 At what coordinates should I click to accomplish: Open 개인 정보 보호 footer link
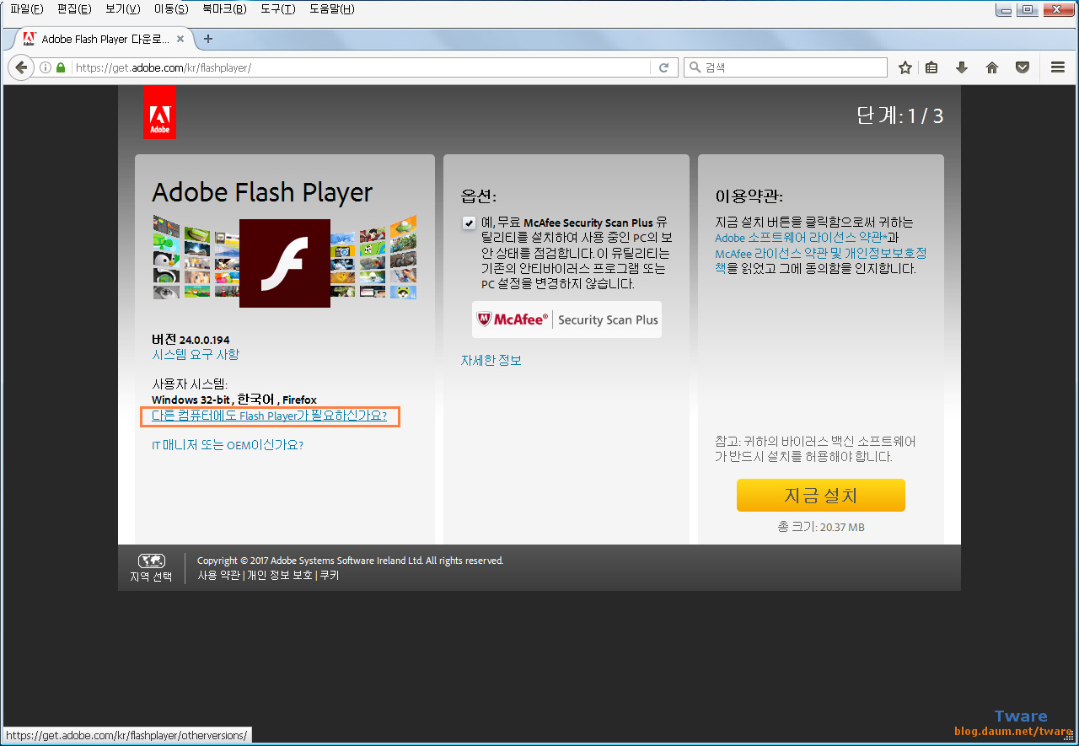point(280,575)
